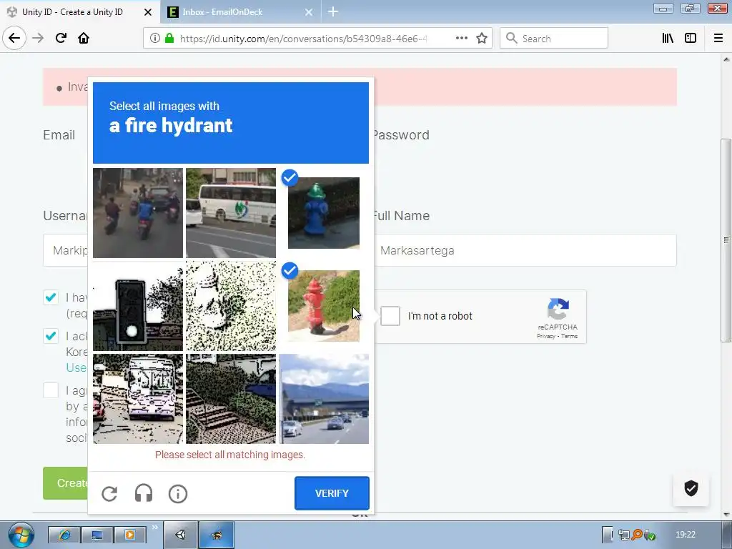
Task: Switch to audio challenge headphones icon
Action: click(143, 493)
